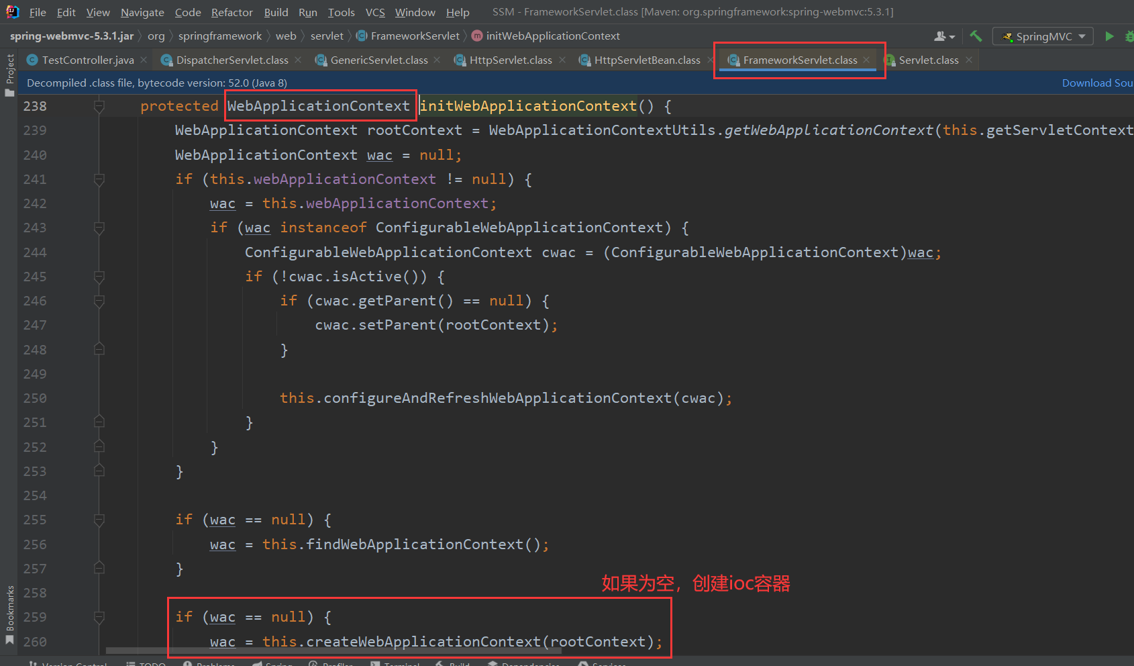Close the FrameworkServlet.class tab
The height and width of the screenshot is (666, 1134).
click(x=867, y=60)
